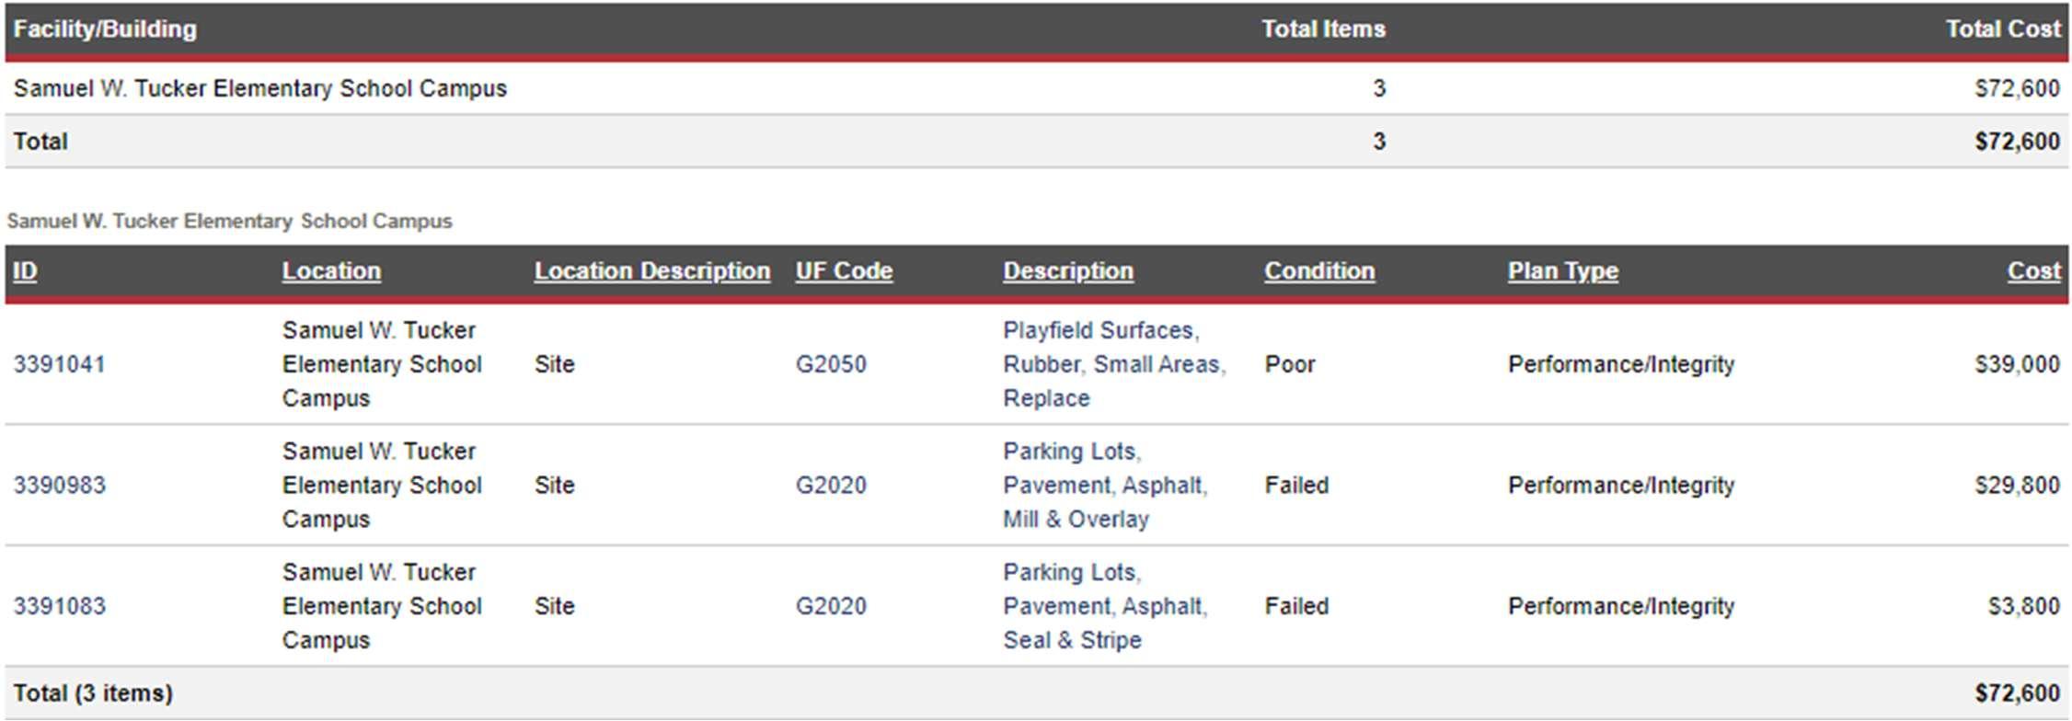Click G2020 code for record 3390983

point(831,486)
